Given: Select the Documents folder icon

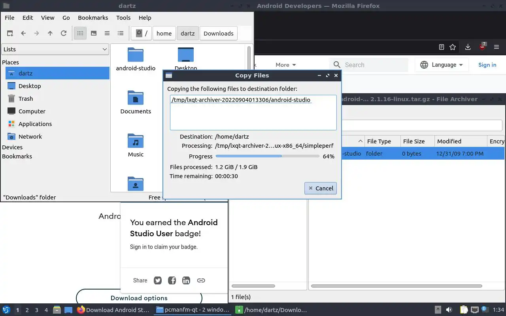Looking at the screenshot, I should click(136, 98).
